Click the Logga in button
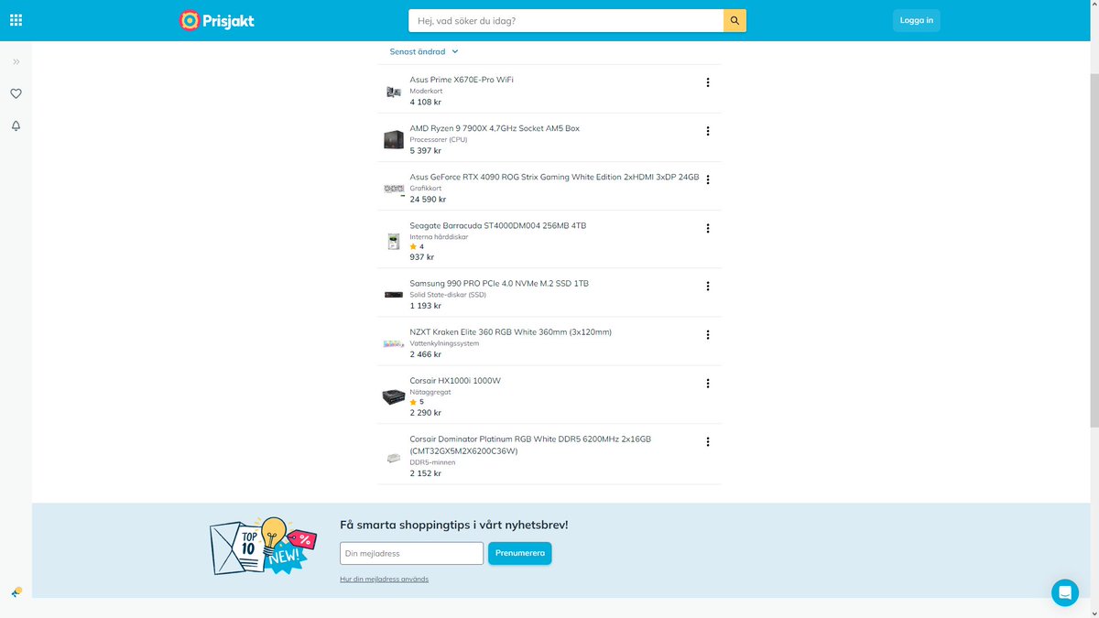 click(916, 20)
